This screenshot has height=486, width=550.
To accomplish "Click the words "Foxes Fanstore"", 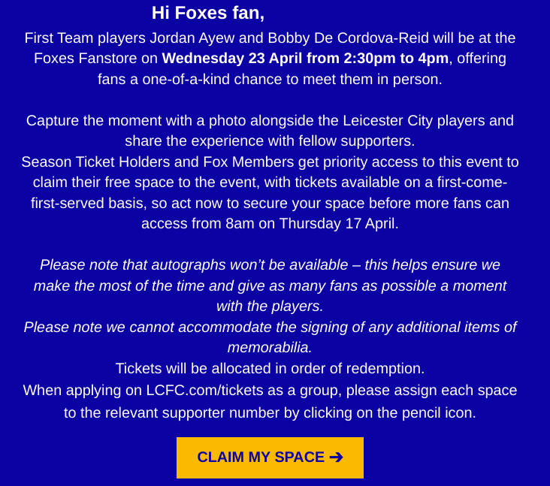I will tap(85, 58).
